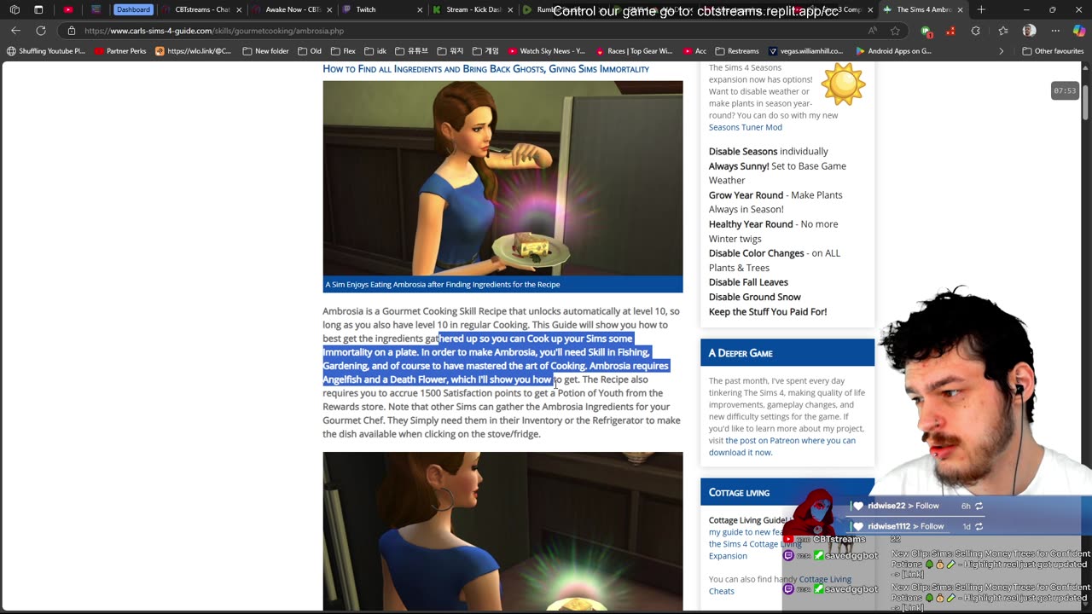Open the green extension with the red badge
Image resolution: width=1092 pixels, height=614 pixels.
(x=926, y=31)
